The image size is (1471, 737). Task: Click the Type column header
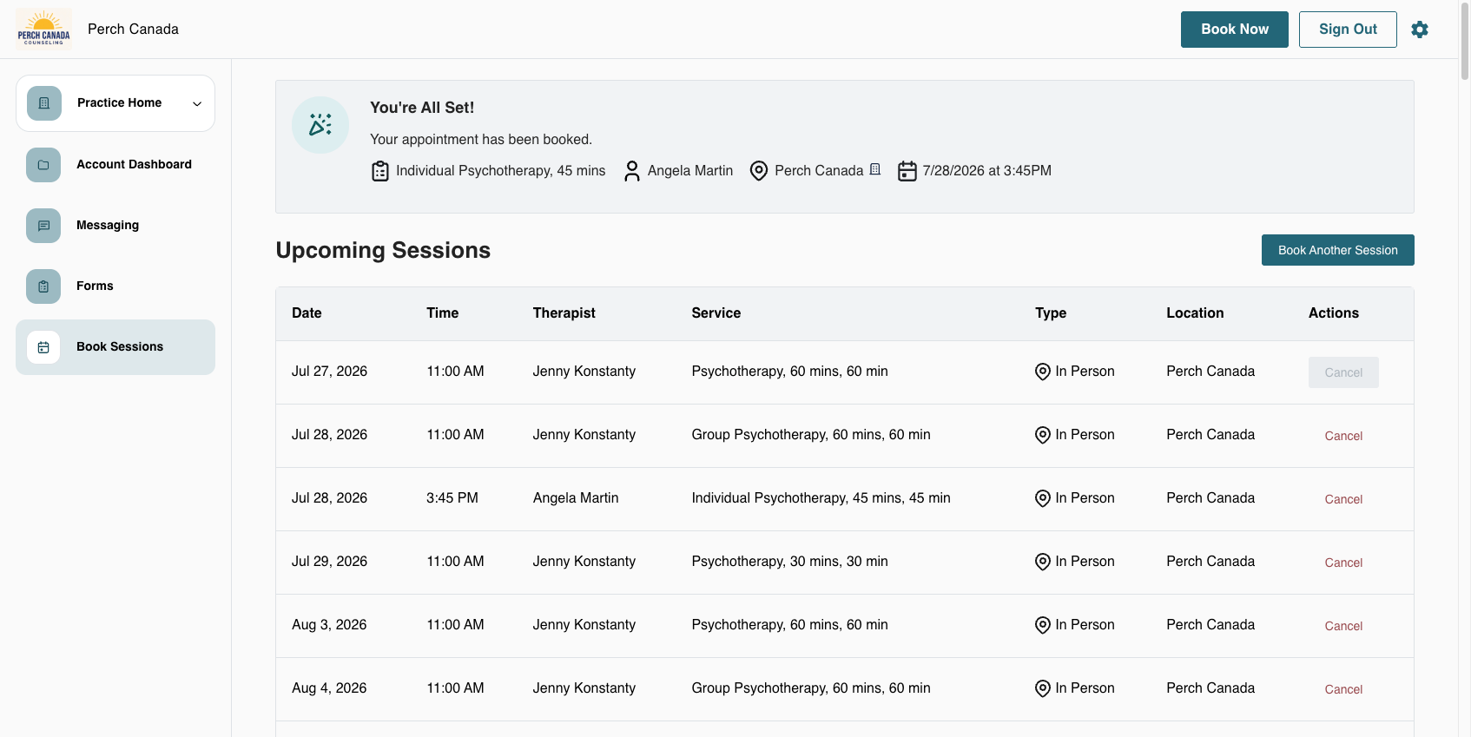coord(1051,313)
